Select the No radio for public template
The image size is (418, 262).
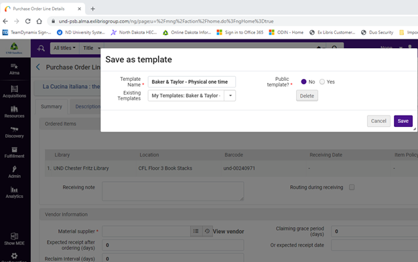[x=303, y=82]
